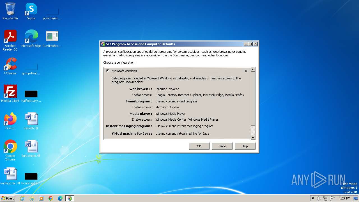Open the FileZilla Client desktop shortcut
The width and height of the screenshot is (359, 202).
10,94
